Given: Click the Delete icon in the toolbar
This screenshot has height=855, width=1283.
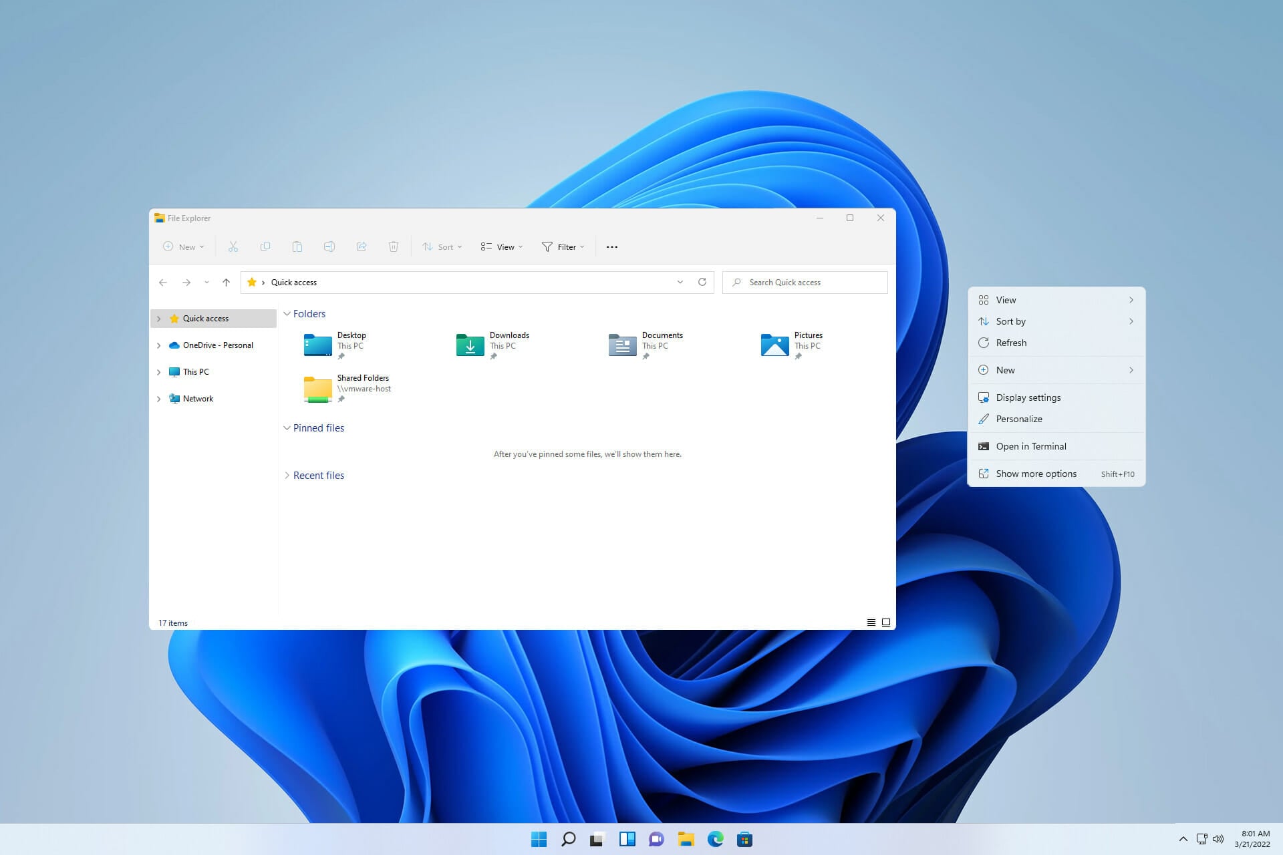Looking at the screenshot, I should point(394,246).
